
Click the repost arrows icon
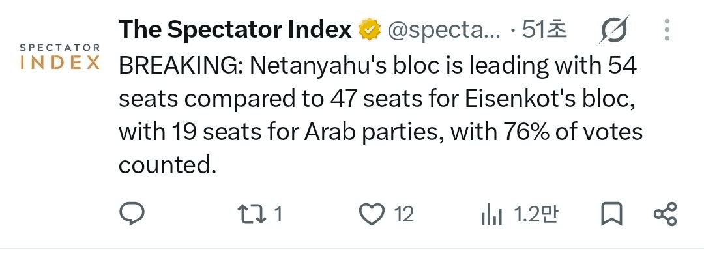point(252,214)
